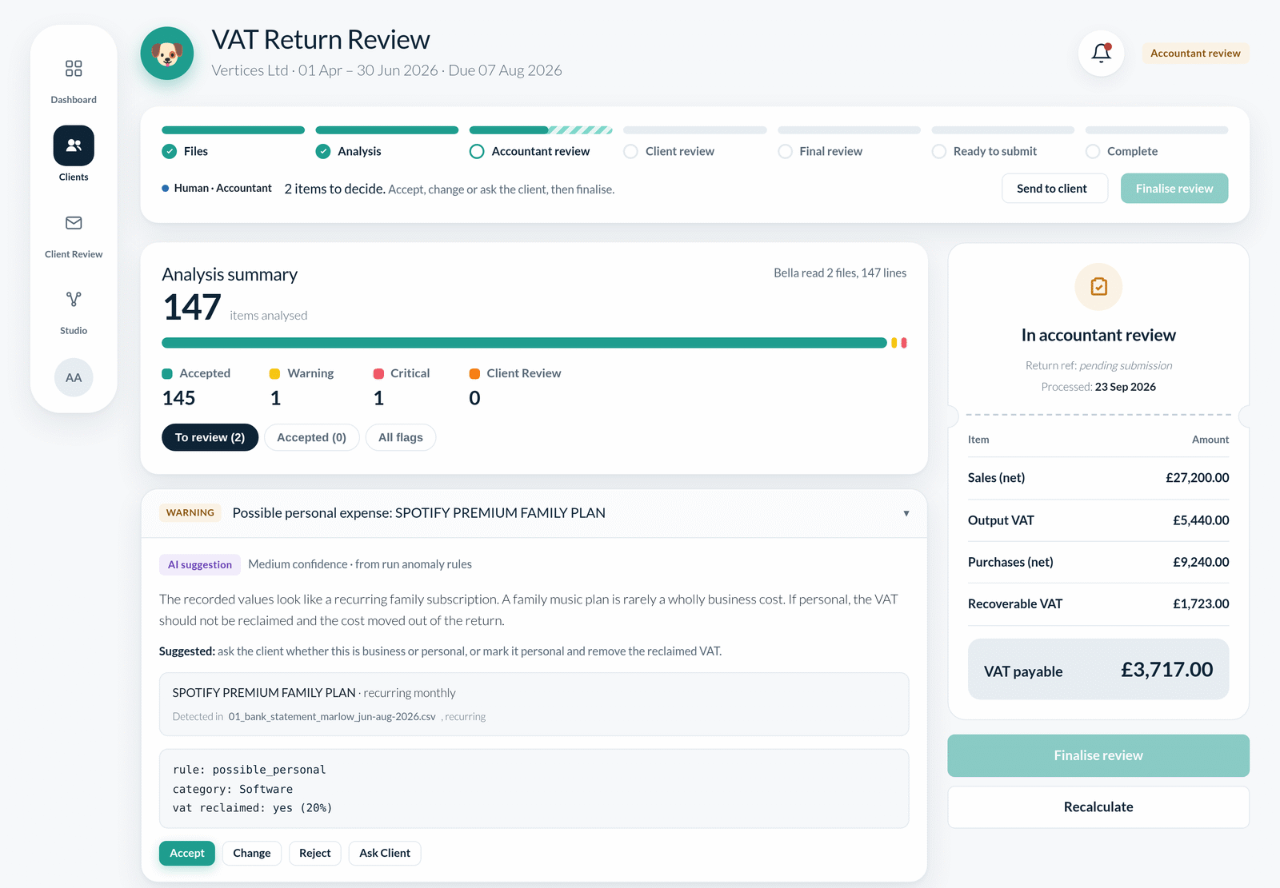Click the Warning yellow legend swatch
The height and width of the screenshot is (888, 1280).
[274, 373]
